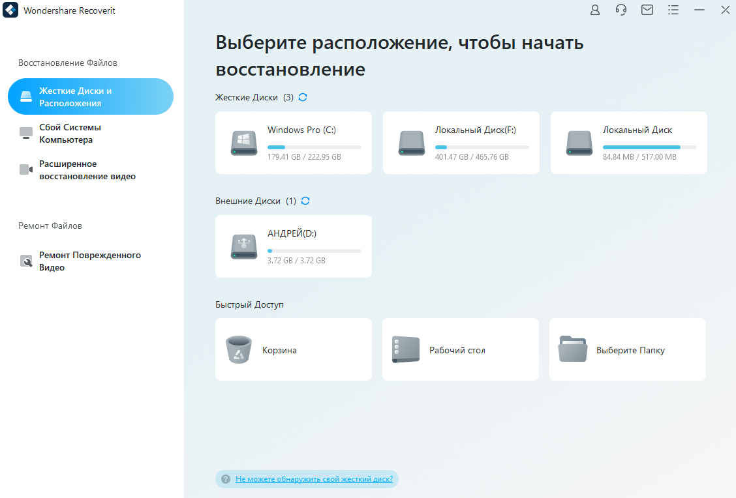Click the 401.47 GB / 465.76 GB text
This screenshot has width=736, height=498.
click(472, 157)
